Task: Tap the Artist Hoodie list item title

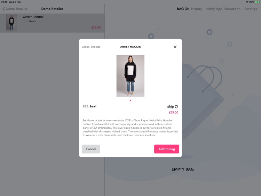Action: point(33,17)
